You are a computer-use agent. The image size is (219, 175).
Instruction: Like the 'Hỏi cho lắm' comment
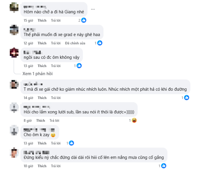[40, 121]
